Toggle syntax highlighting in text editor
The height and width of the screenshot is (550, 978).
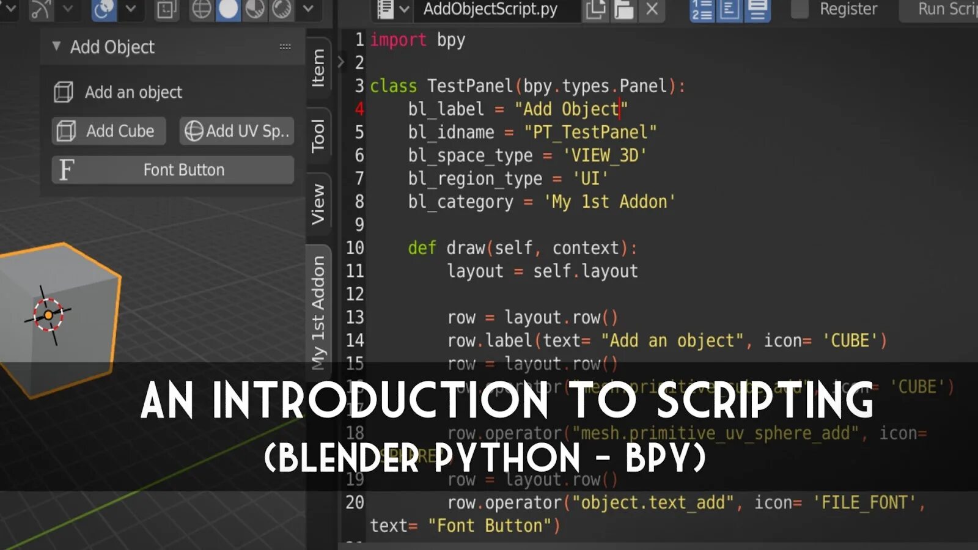point(757,9)
